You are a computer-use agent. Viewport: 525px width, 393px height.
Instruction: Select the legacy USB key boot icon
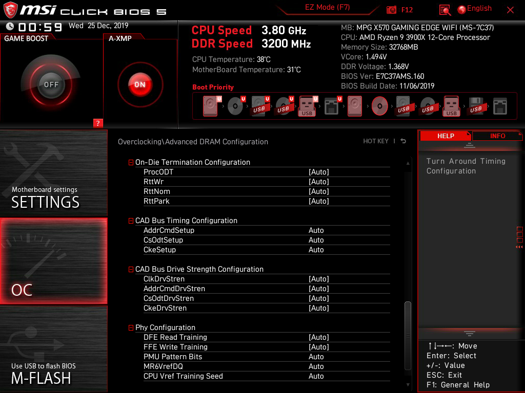pos(452,106)
